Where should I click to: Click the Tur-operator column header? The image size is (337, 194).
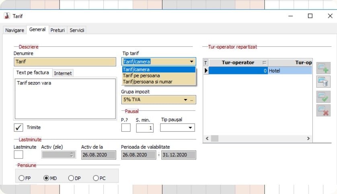[238, 63]
